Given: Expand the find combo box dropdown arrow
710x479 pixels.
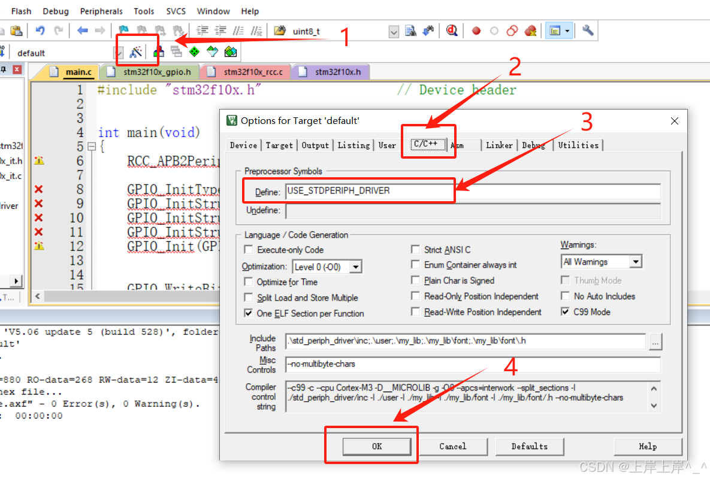Looking at the screenshot, I should pyautogui.click(x=394, y=31).
